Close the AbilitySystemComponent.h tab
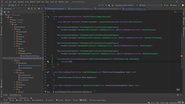Image resolution: width=185 pixels, height=104 pixels. (x=66, y=9)
